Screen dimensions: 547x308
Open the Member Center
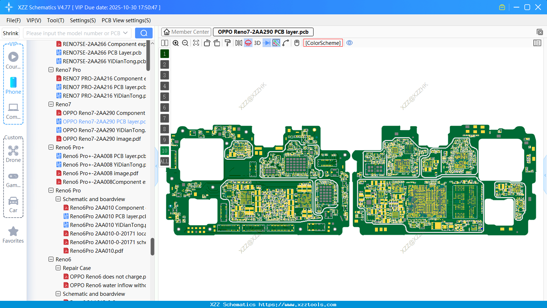186,32
